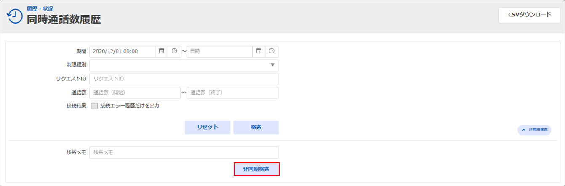This screenshot has height=186, width=565.
Task: Enable 接続エラー履歴だけを出力 checkbox
Action: click(x=94, y=106)
